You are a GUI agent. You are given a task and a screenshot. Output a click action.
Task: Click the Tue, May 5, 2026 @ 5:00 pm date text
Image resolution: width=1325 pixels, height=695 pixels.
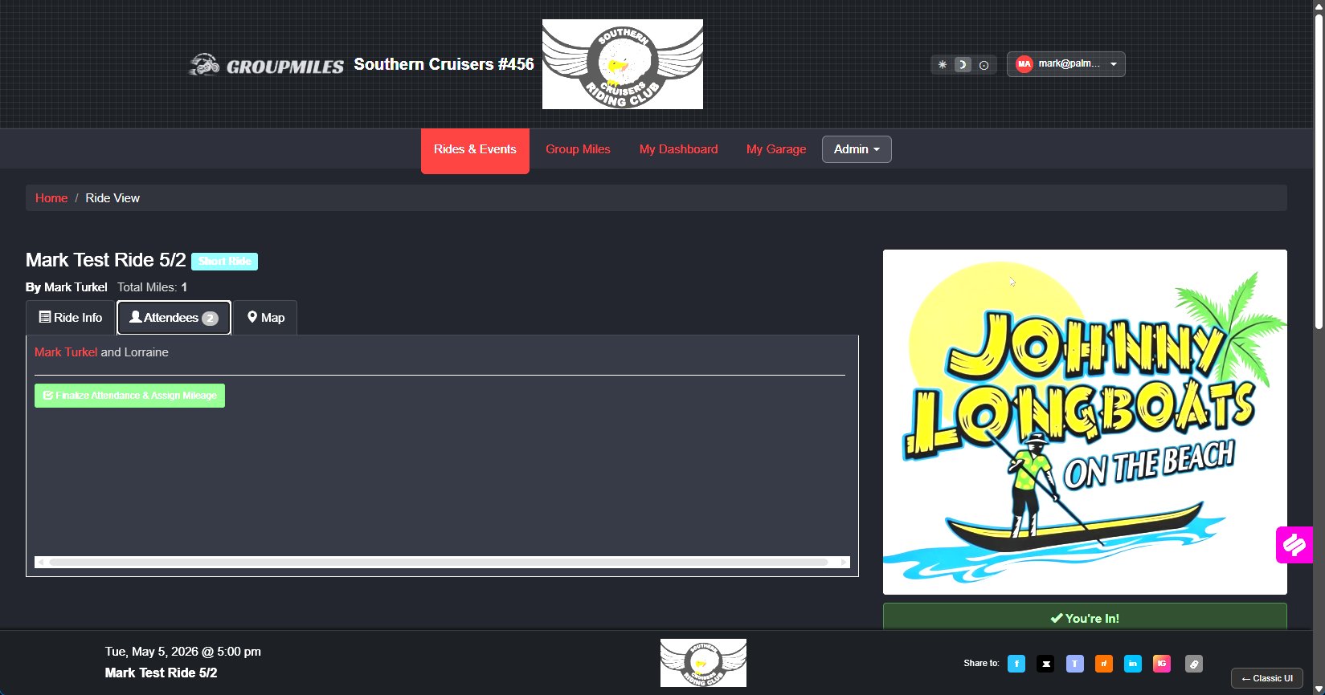pos(183,651)
